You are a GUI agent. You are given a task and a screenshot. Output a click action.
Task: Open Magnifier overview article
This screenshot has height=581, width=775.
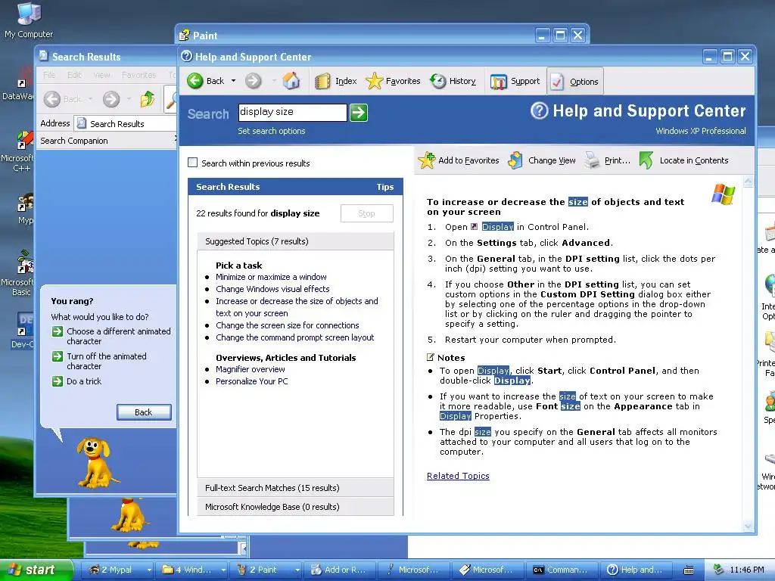click(250, 369)
